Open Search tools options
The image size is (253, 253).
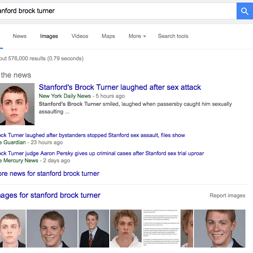(x=173, y=36)
